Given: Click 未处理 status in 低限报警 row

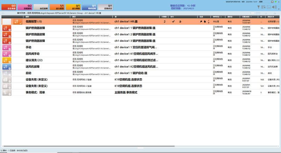Looking at the screenshot, I should 216,22.
